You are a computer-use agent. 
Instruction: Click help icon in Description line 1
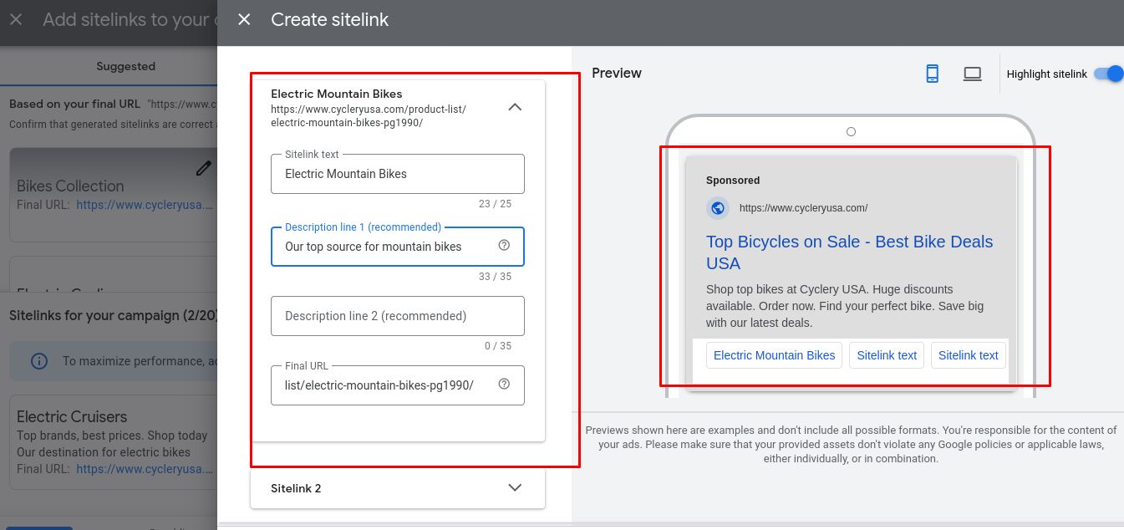[x=504, y=246]
